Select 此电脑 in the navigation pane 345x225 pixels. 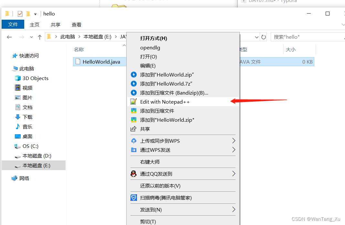coord(26,69)
